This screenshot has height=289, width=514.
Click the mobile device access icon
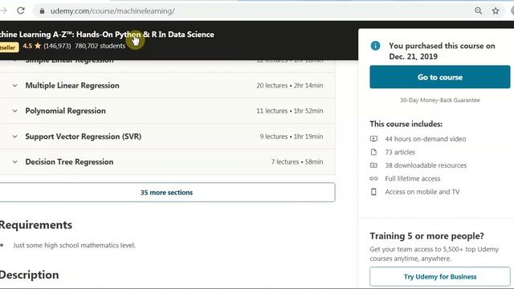pyautogui.click(x=373, y=192)
